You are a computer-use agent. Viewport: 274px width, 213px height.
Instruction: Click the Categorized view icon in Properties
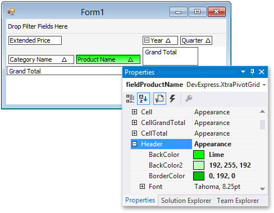(x=130, y=99)
